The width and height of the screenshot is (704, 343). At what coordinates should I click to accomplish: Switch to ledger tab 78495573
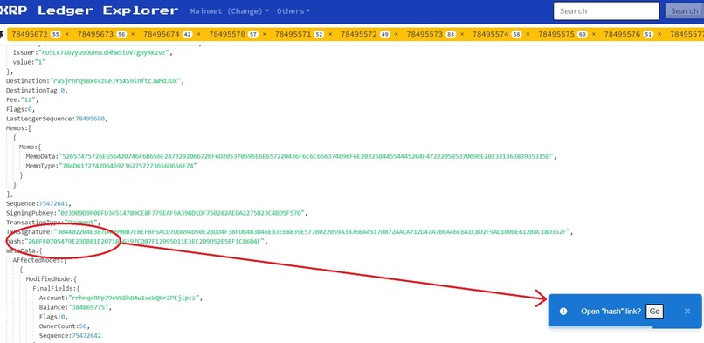(424, 34)
